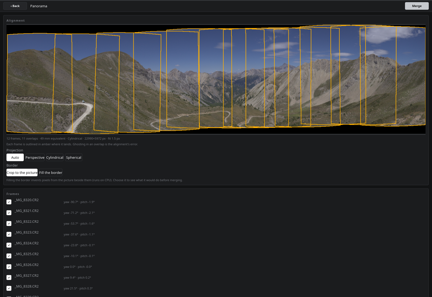Viewport: 432px width, 297px height.
Task: Uncheck frame _MG_8321.CR2
Action: 9,213
